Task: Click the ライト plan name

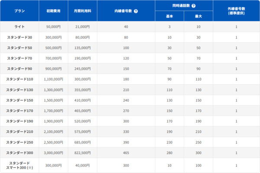Action: [19, 27]
